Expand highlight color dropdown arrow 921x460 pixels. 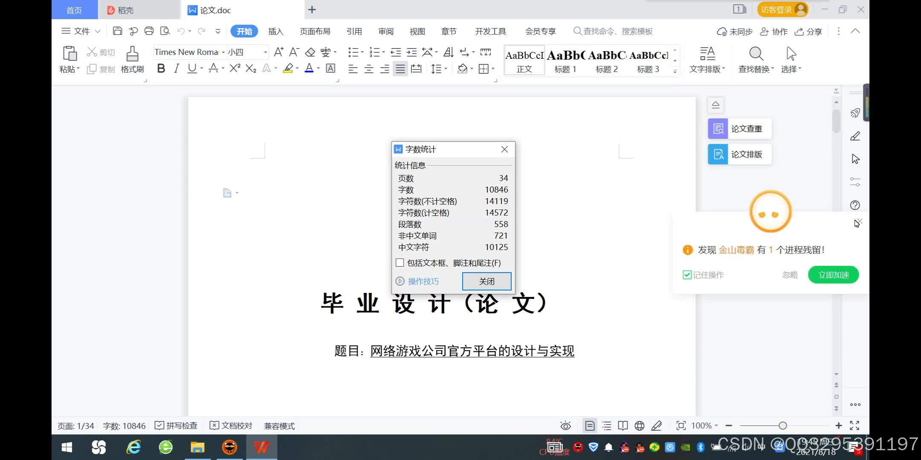pyautogui.click(x=297, y=68)
